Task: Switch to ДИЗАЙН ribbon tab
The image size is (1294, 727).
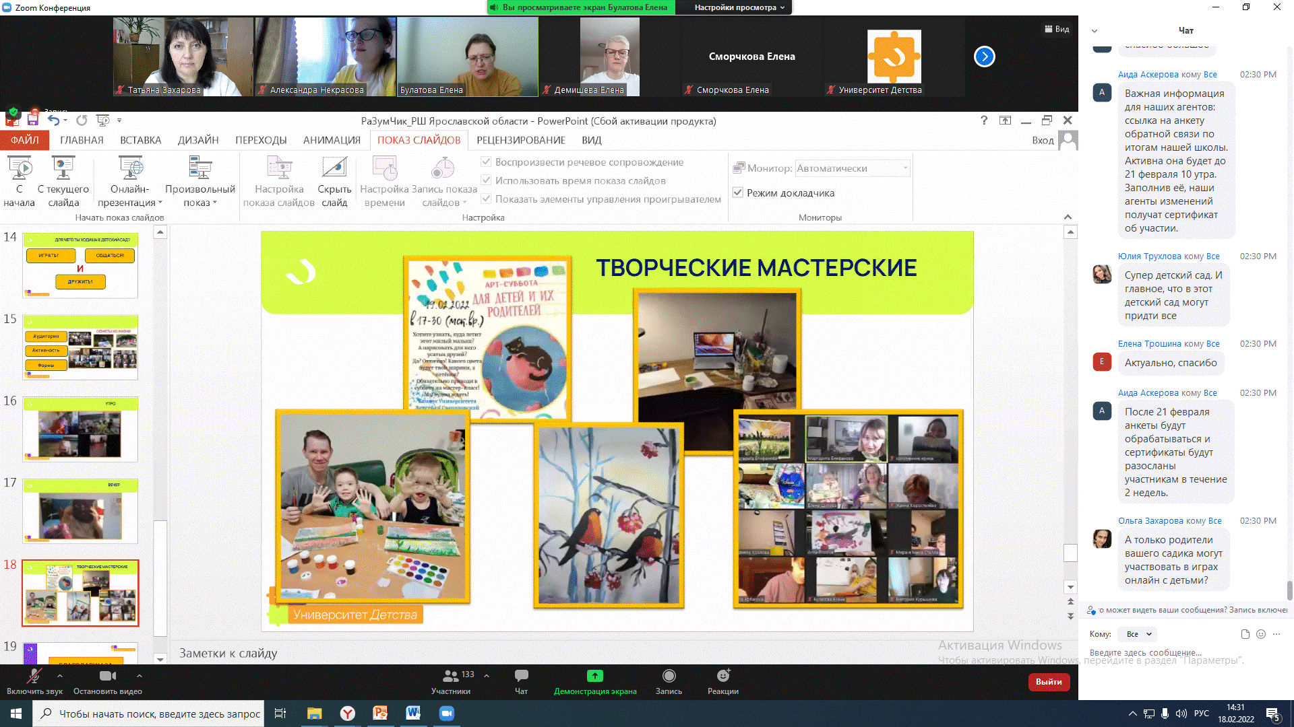Action: pyautogui.click(x=198, y=140)
